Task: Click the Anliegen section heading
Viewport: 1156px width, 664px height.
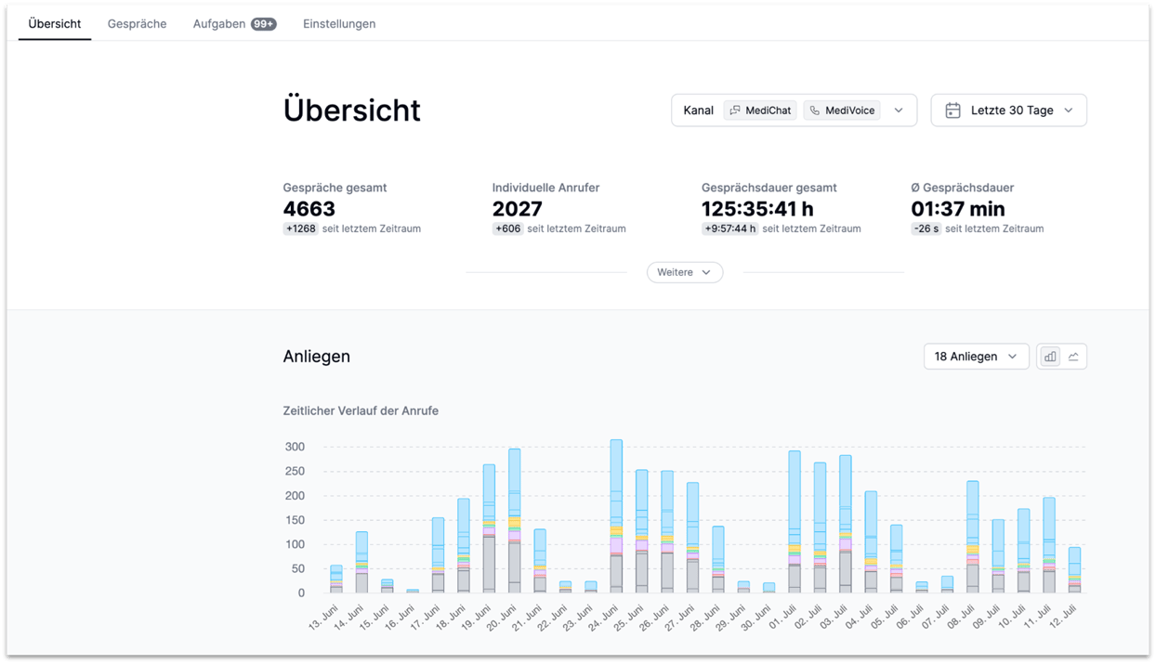Action: coord(317,357)
